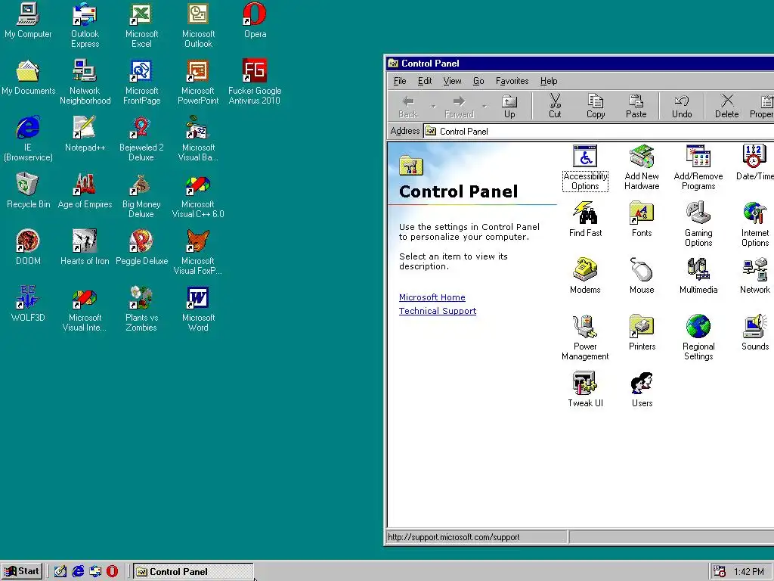Open the File menu
774x581 pixels.
tap(400, 81)
